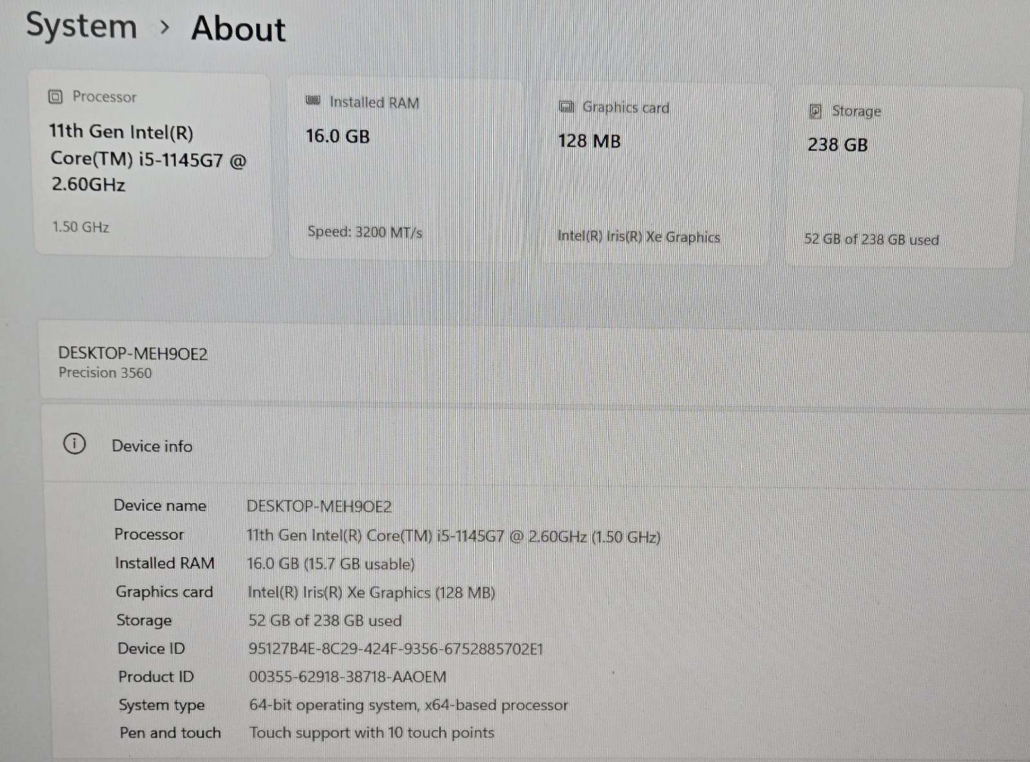
Task: Click the Precision 3560 model text
Action: click(x=105, y=373)
